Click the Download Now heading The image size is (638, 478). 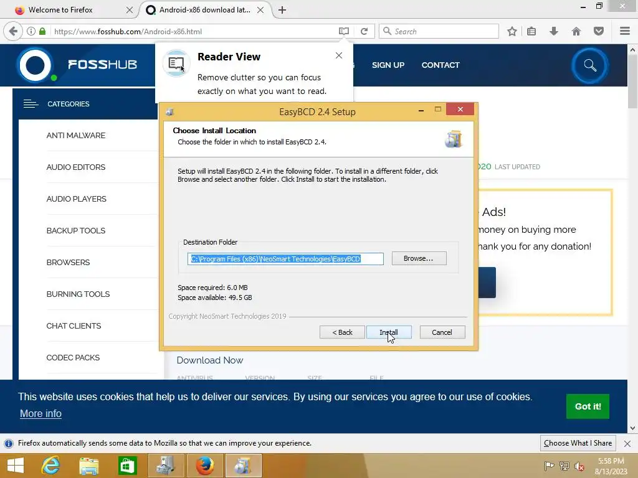pyautogui.click(x=209, y=360)
